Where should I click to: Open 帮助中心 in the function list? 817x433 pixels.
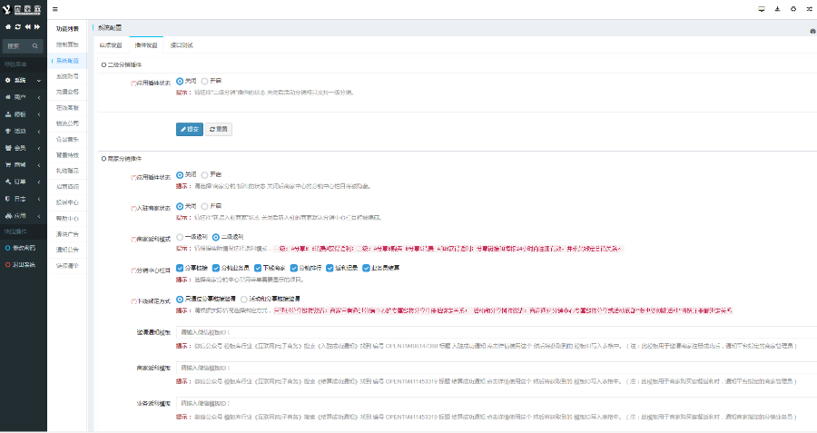click(x=68, y=218)
